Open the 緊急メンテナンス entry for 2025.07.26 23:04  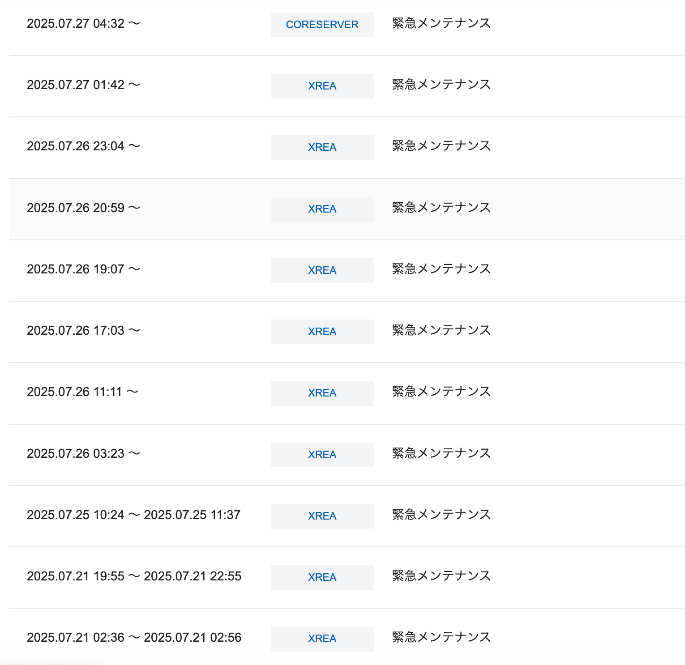441,146
